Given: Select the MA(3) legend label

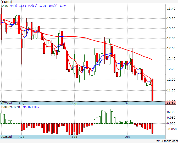Looking at the screenshot, I should [13, 6].
